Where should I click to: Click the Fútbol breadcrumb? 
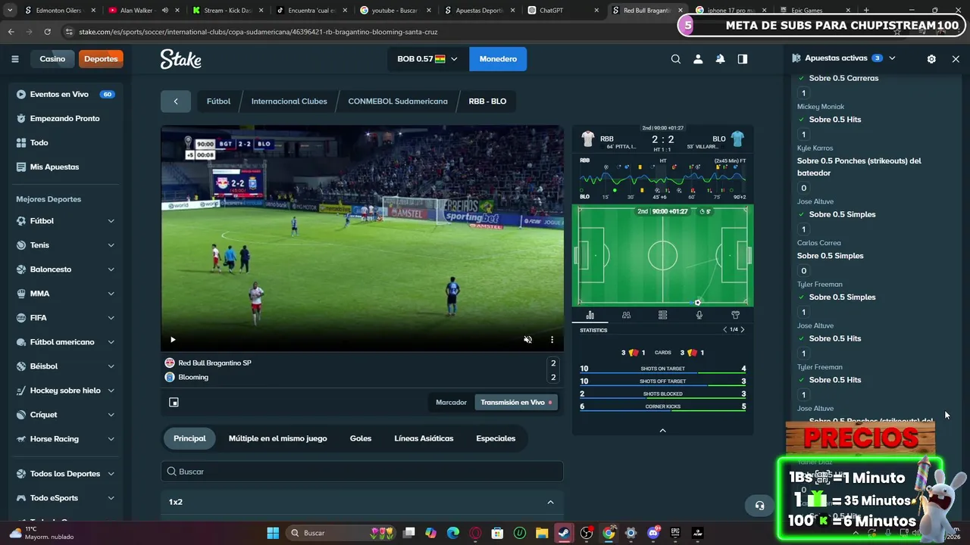(x=218, y=101)
